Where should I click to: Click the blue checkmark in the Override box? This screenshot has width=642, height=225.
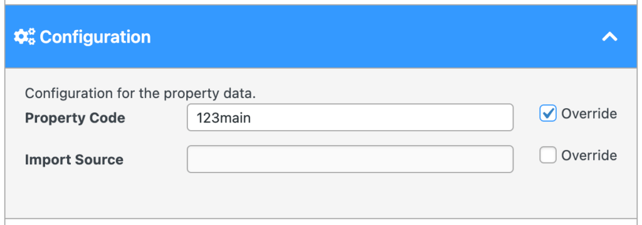[x=548, y=112]
